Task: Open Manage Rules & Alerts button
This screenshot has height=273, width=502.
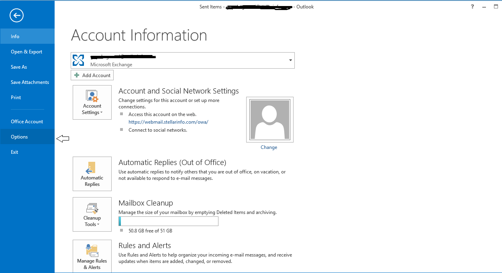Action: pyautogui.click(x=92, y=256)
